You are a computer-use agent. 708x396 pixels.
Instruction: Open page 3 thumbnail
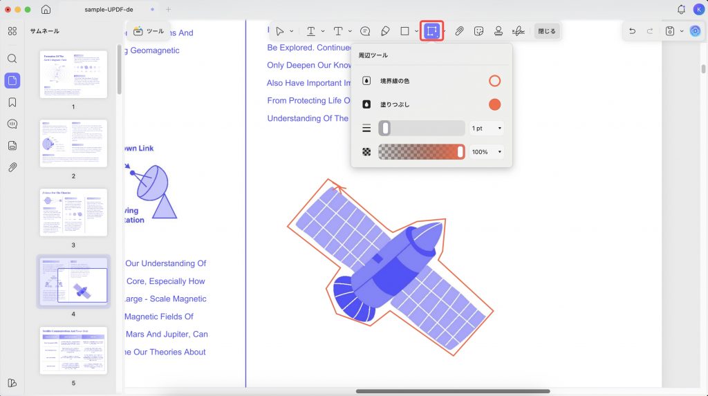tap(73, 212)
